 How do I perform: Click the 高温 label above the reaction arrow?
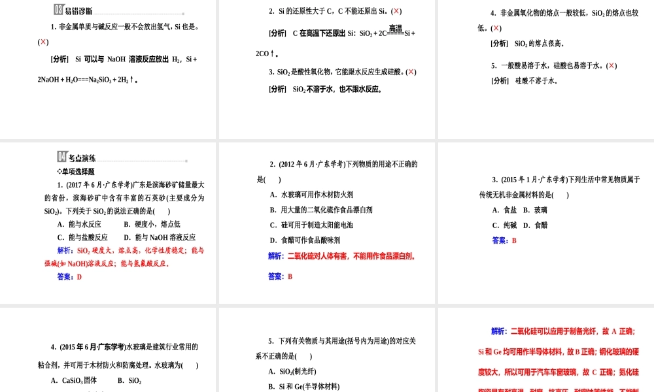coord(395,27)
